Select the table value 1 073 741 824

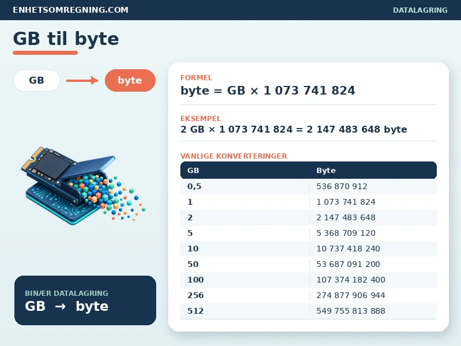point(346,202)
